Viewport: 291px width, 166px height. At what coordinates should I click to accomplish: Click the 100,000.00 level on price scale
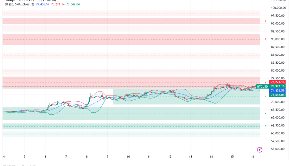(278, 8)
